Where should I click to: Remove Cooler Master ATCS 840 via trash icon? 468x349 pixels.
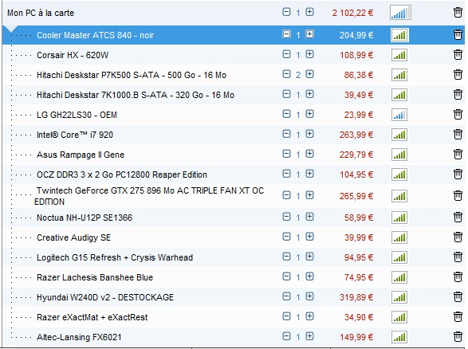click(x=458, y=34)
